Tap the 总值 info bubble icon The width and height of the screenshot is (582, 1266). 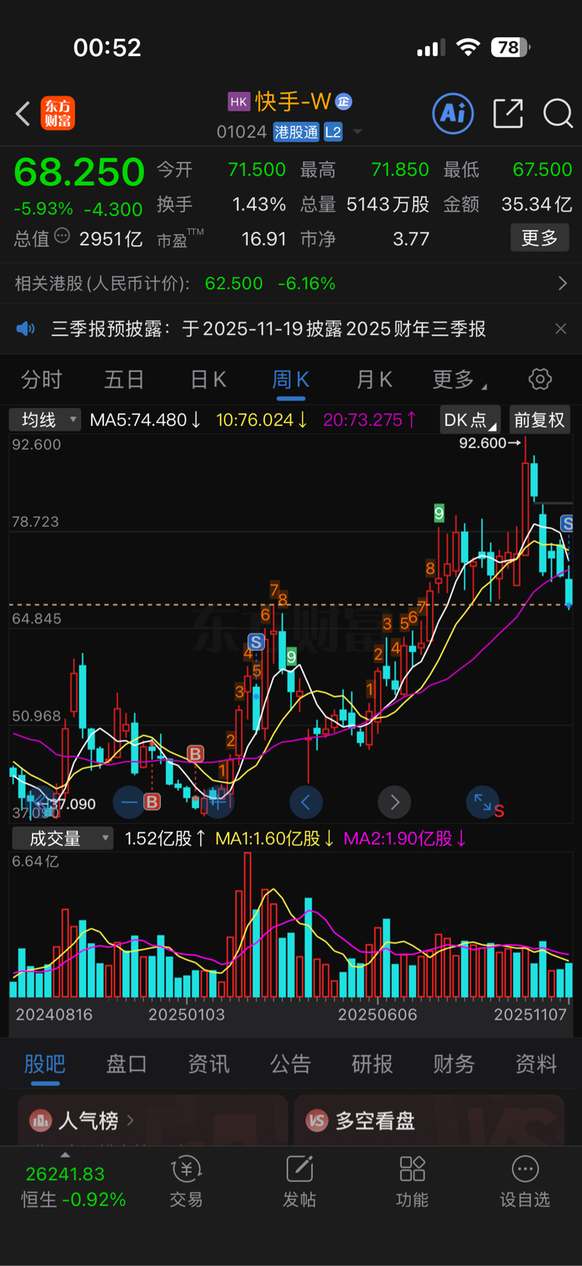(62, 237)
